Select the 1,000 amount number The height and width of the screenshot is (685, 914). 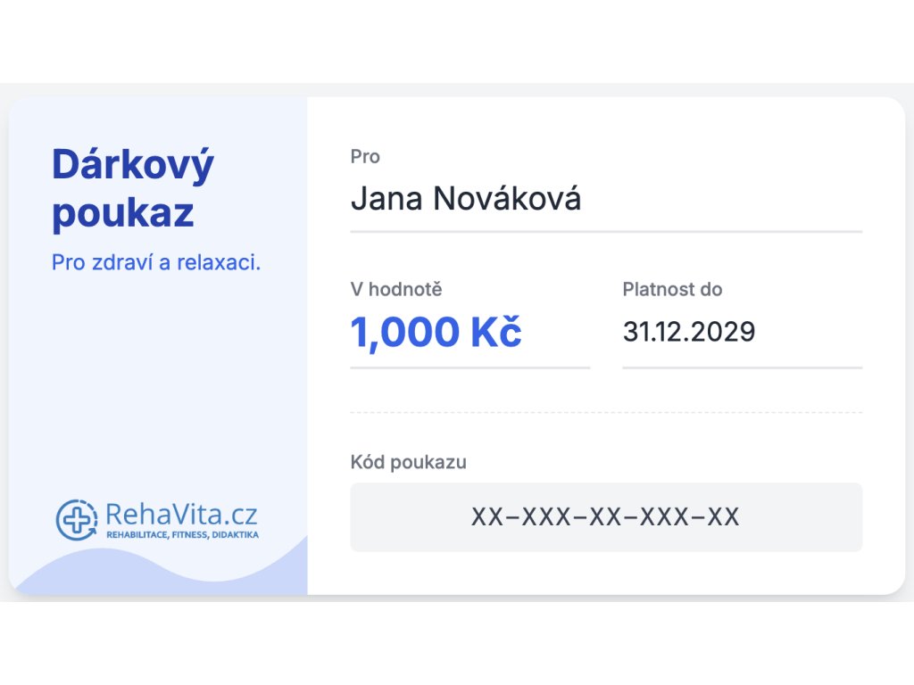tap(404, 332)
